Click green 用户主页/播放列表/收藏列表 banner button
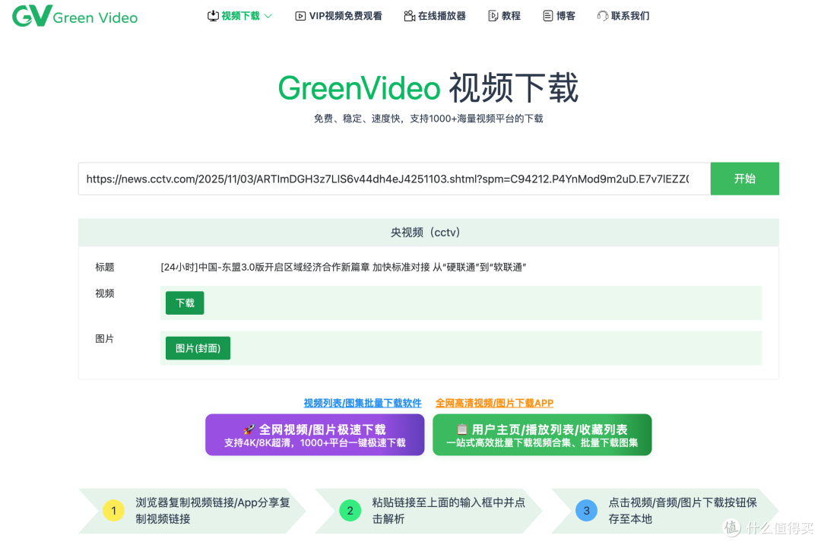This screenshot has height=545, width=821. point(542,435)
